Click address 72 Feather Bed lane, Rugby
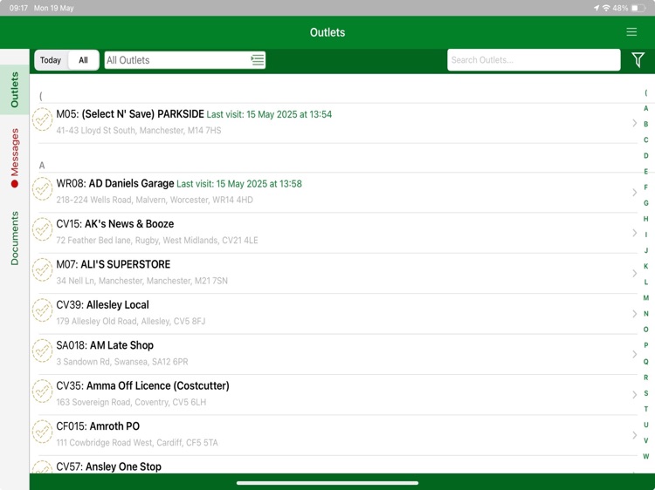Image resolution: width=655 pixels, height=490 pixels. (x=157, y=241)
